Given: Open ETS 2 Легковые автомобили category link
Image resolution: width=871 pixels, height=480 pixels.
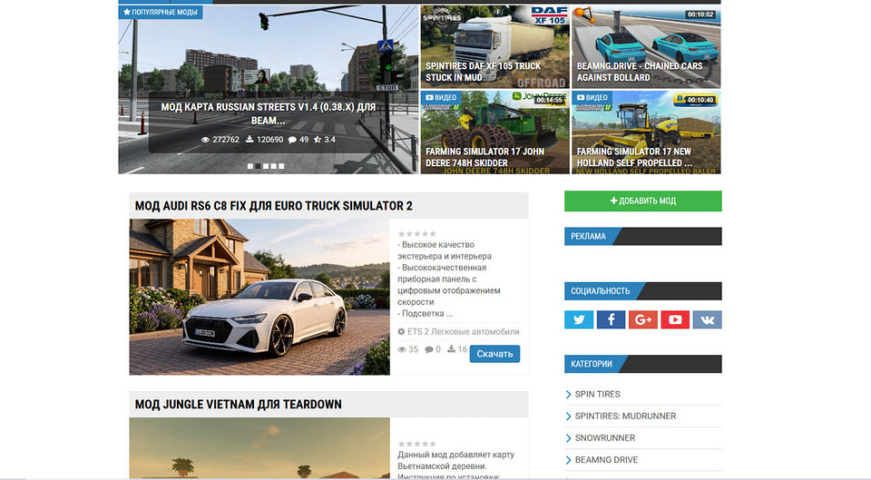Looking at the screenshot, I should [x=464, y=332].
